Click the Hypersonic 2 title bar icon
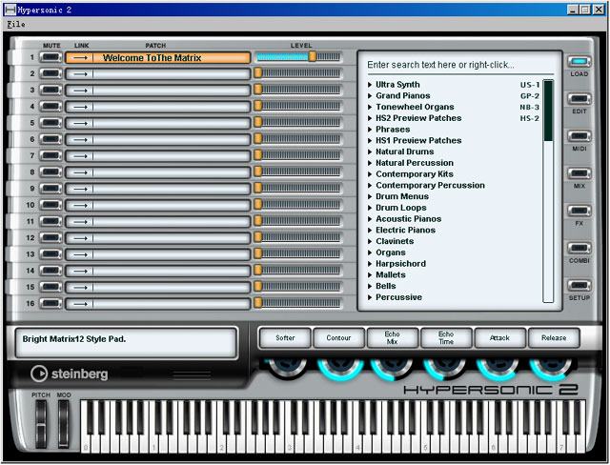This screenshot has width=610, height=465. pyautogui.click(x=10, y=10)
